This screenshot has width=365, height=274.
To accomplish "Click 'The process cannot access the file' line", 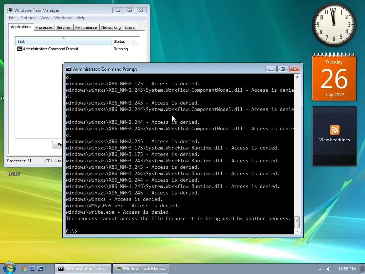I will click(x=178, y=219).
